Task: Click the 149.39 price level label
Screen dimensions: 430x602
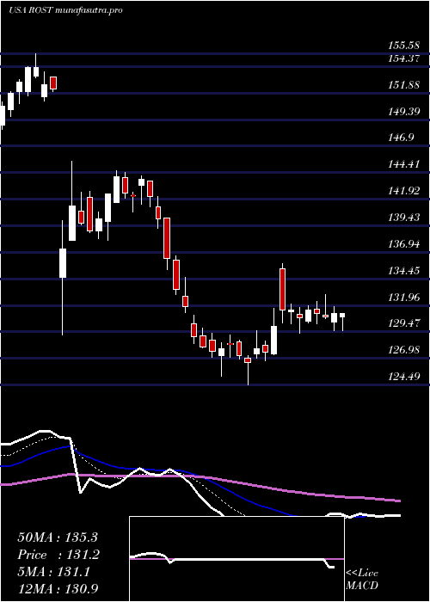Action: [x=403, y=111]
